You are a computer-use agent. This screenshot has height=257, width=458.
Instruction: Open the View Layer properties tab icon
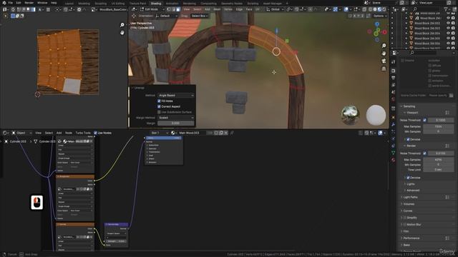(394, 85)
